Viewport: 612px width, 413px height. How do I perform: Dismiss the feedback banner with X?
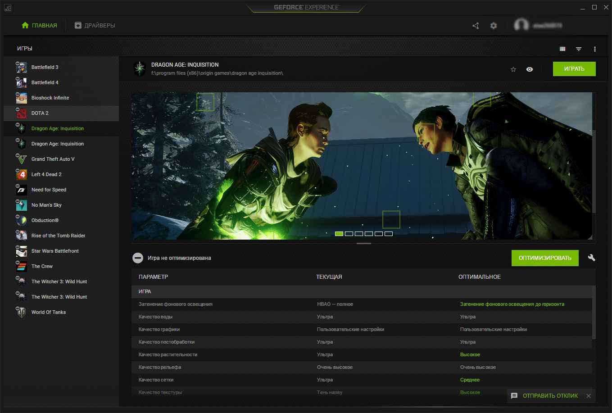[x=589, y=396]
